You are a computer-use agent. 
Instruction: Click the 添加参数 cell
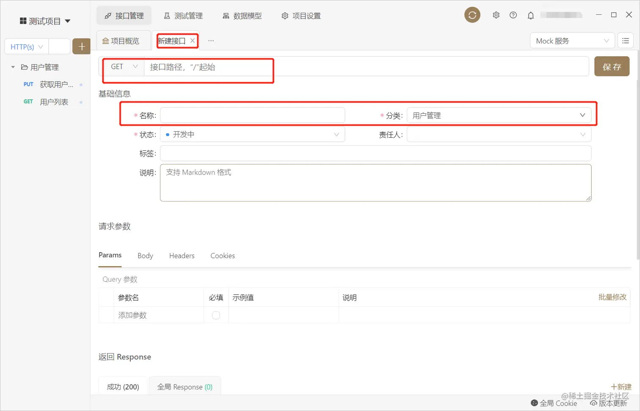tap(159, 315)
